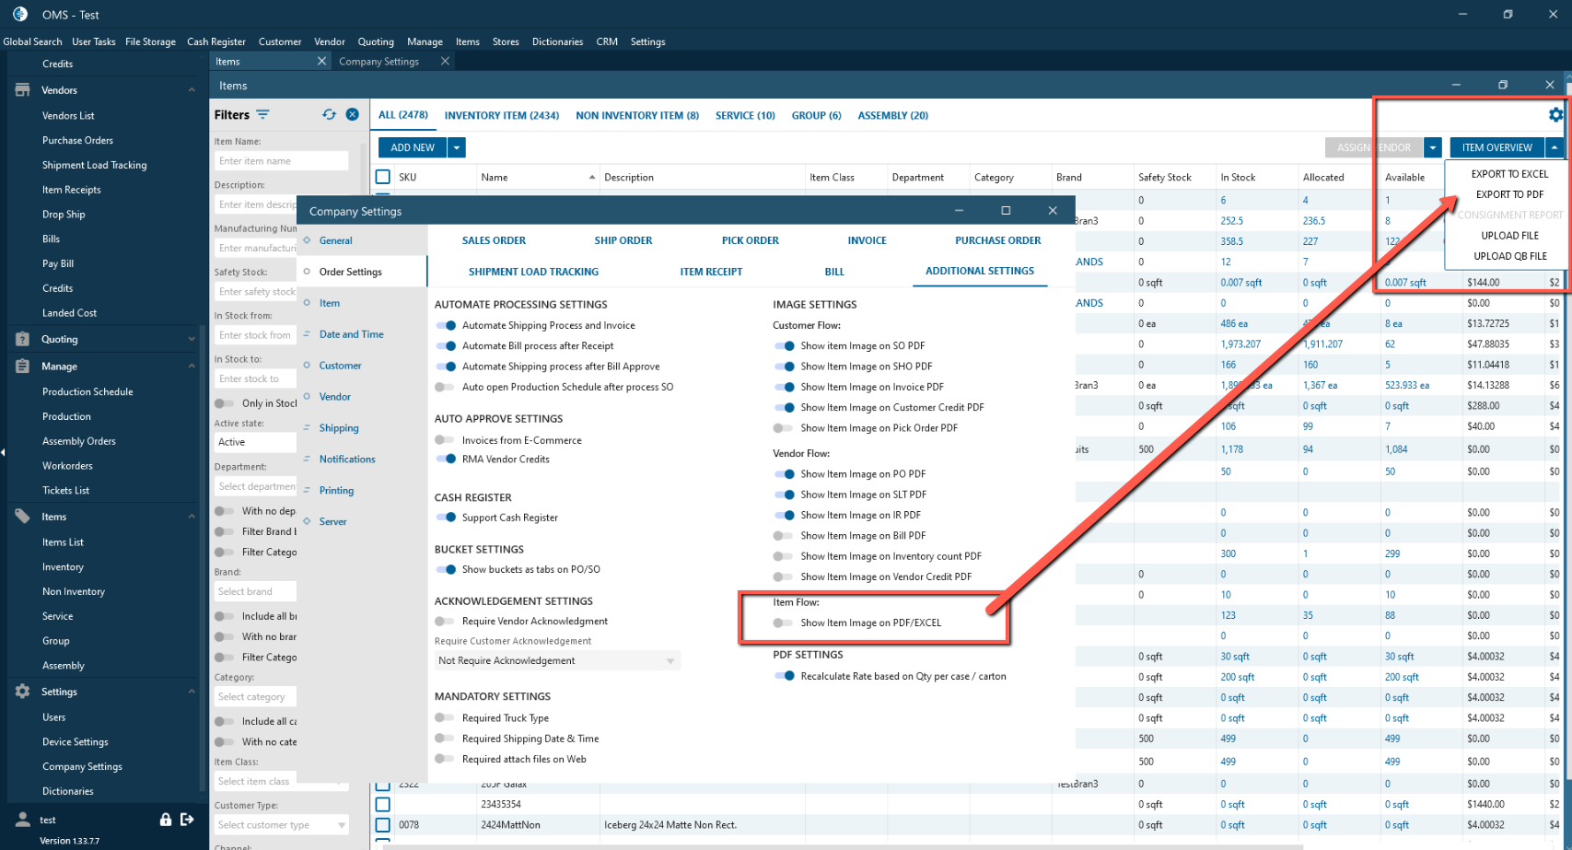The image size is (1572, 850).
Task: Open the Shipment Load Tracking settings tab
Action: coord(533,272)
